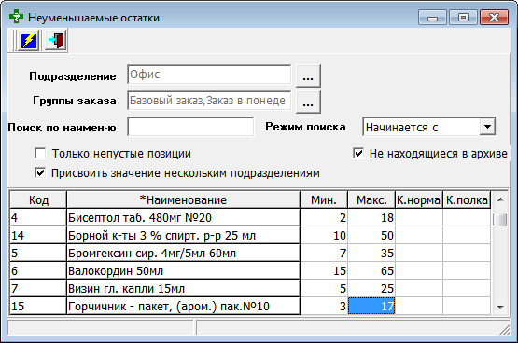518x343 pixels.
Task: Click the table scrollbar down arrow
Action: coord(500,307)
